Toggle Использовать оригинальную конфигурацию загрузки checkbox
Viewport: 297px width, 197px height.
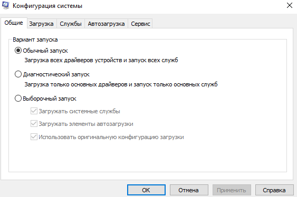click(34, 137)
